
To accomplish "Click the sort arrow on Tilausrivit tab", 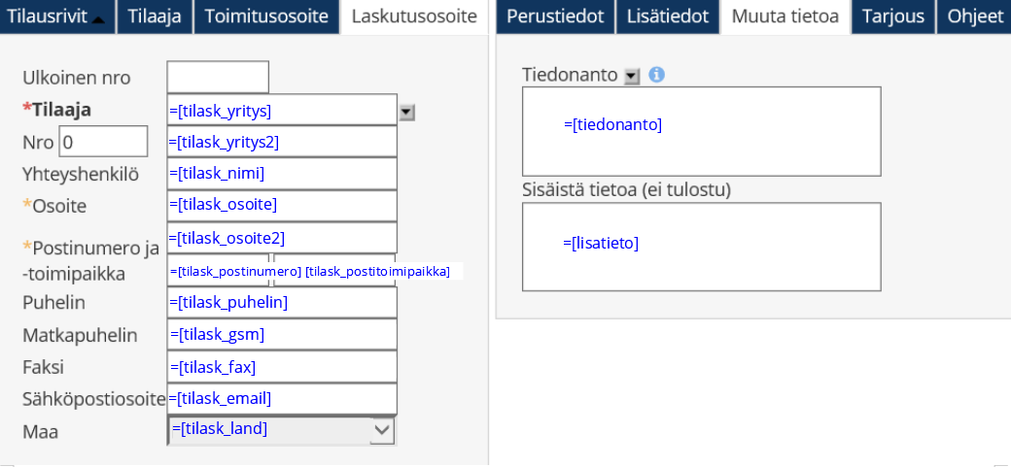I will tap(98, 18).
